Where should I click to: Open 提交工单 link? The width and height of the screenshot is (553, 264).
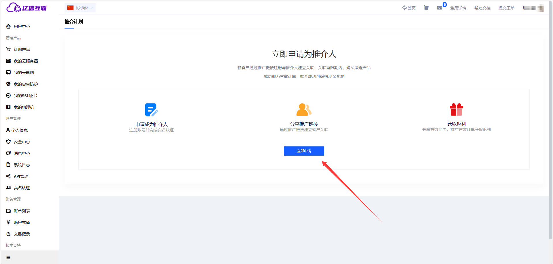click(506, 8)
